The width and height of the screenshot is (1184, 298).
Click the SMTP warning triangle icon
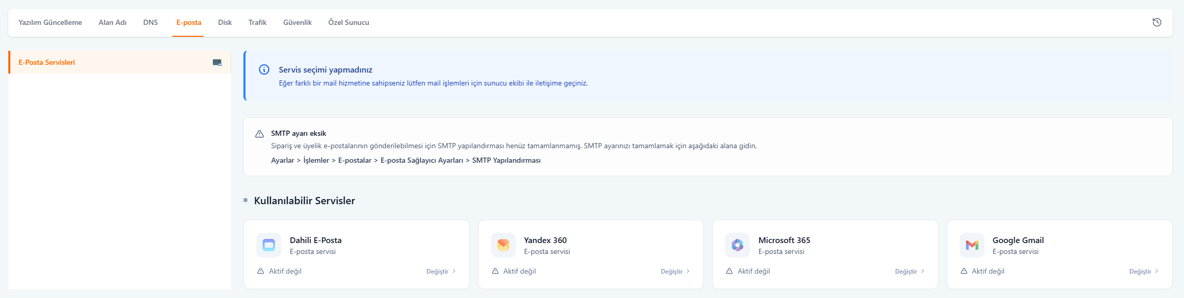coord(259,134)
